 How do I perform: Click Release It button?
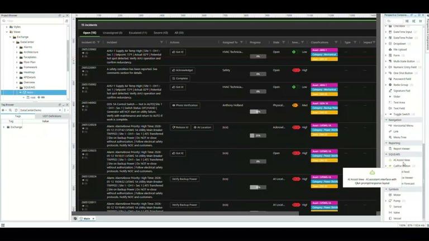180,127
